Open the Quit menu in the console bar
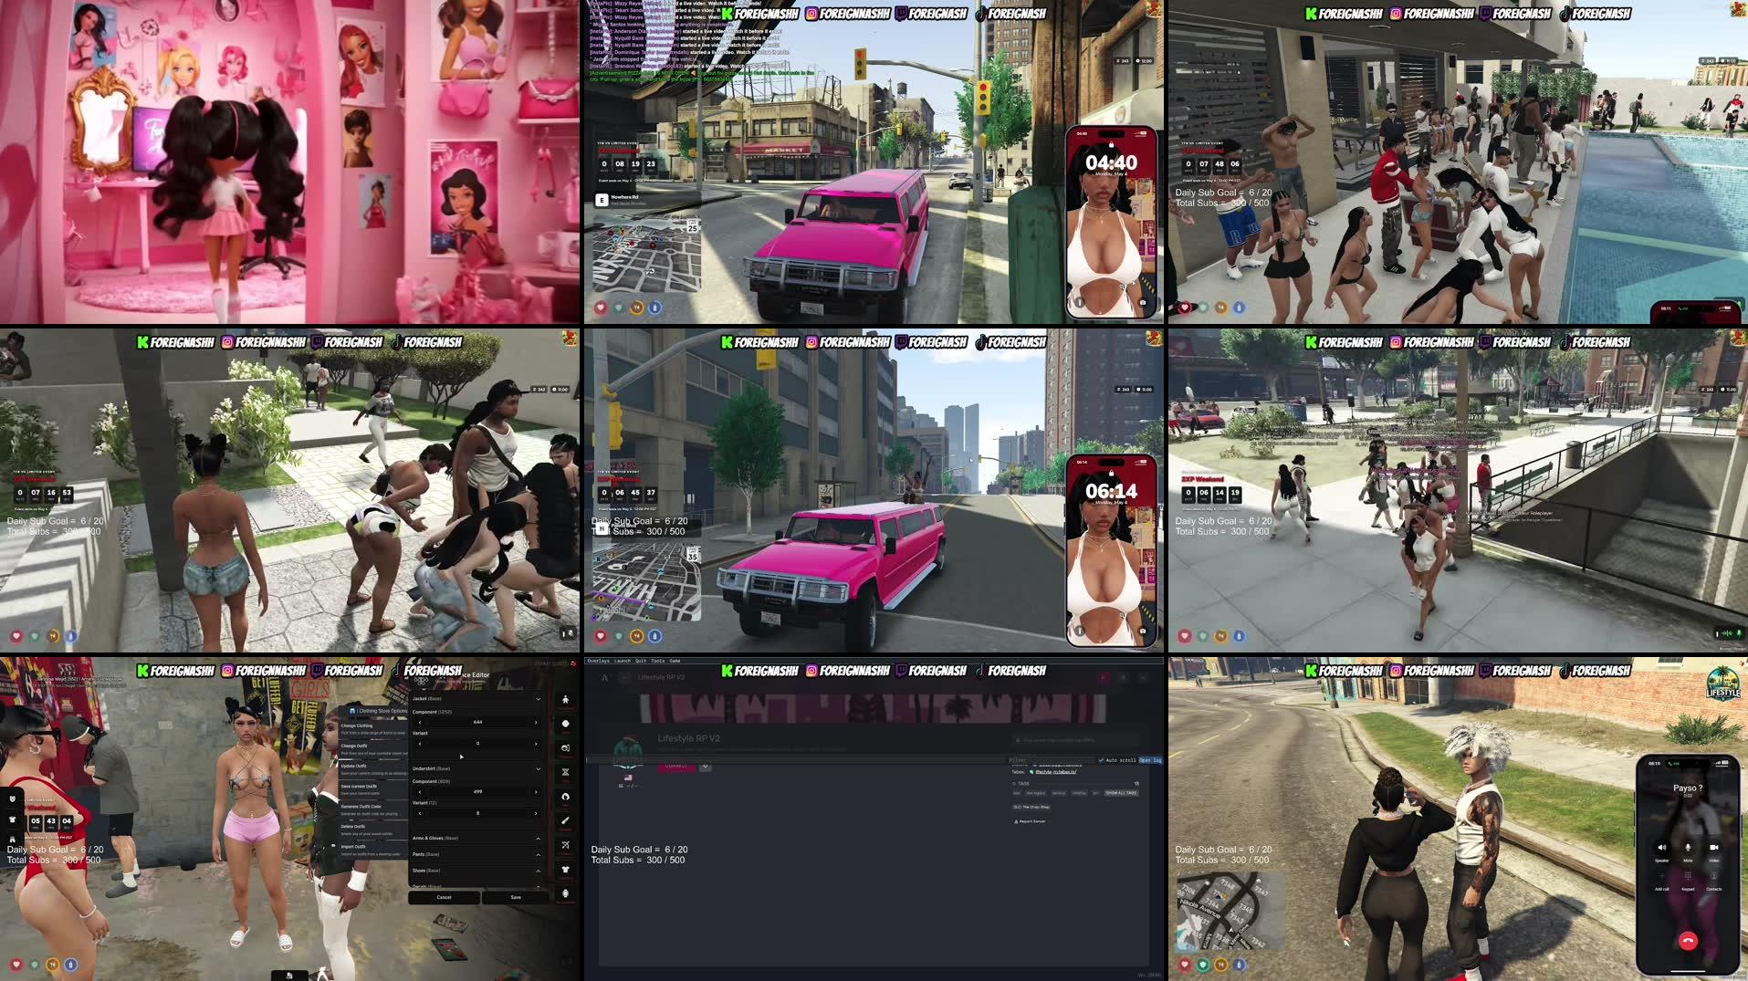 (x=641, y=661)
